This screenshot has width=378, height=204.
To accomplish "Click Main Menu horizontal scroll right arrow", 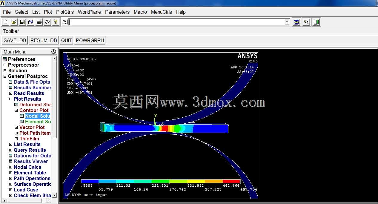I will click(50, 200).
